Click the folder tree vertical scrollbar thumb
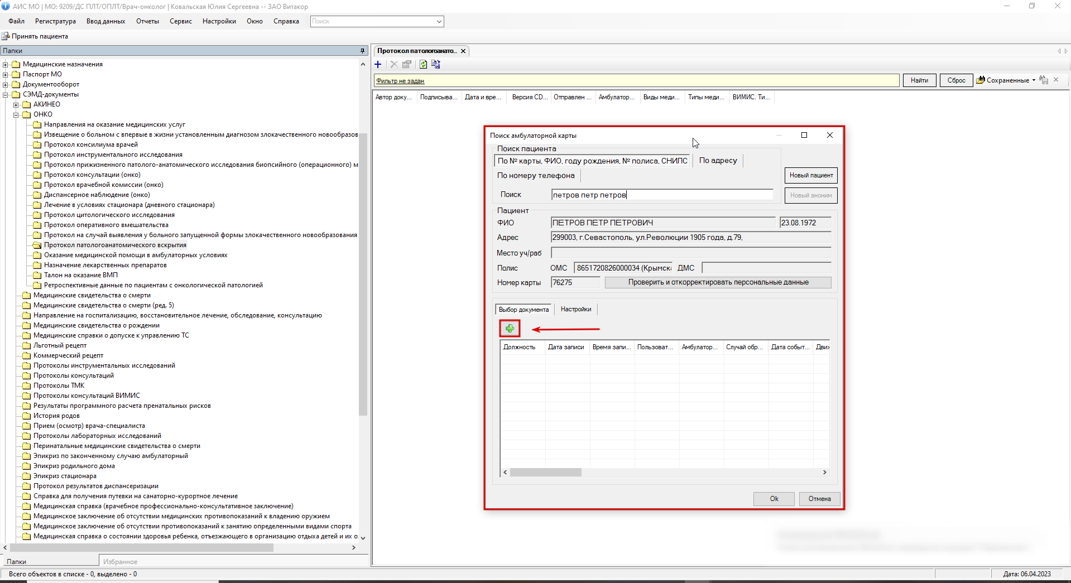 [363, 274]
